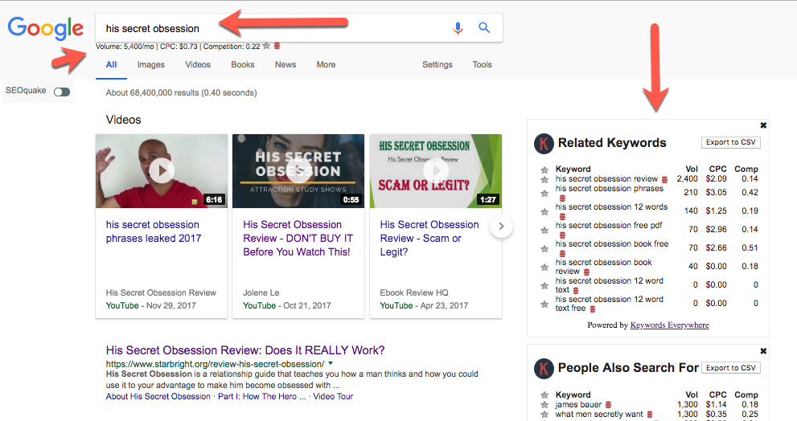Click 'his secret obsession book free' keyword text
This screenshot has height=421, width=797.
[x=611, y=243]
